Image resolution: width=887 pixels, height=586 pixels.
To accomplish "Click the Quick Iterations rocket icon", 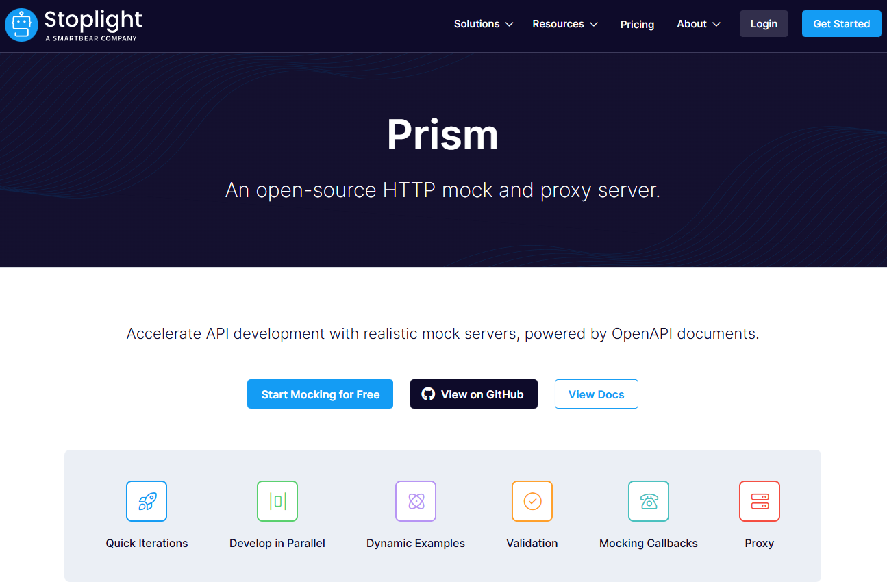I will [147, 501].
